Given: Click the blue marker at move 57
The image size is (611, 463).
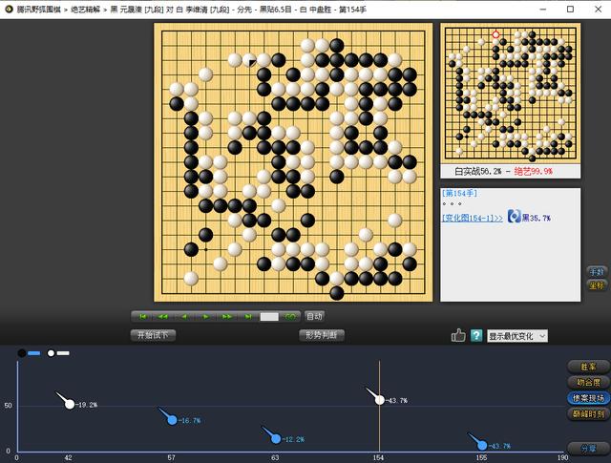Looking at the screenshot, I should click(x=172, y=420).
